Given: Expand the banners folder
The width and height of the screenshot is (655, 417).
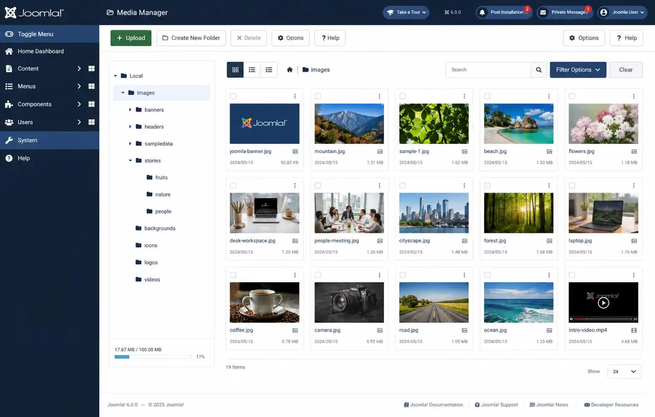Looking at the screenshot, I should tap(130, 110).
